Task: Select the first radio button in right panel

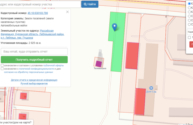Action: tap(189, 4)
